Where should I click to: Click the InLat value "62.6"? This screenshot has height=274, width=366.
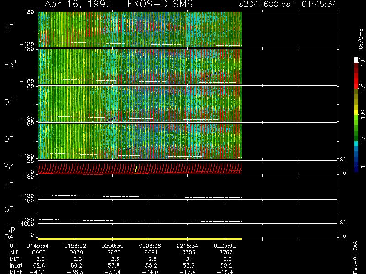[39, 266]
